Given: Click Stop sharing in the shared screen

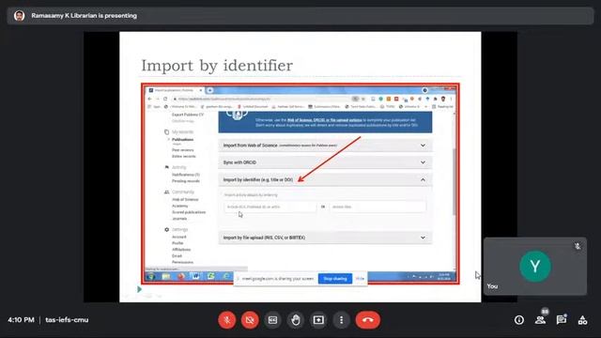Looking at the screenshot, I should [x=335, y=279].
